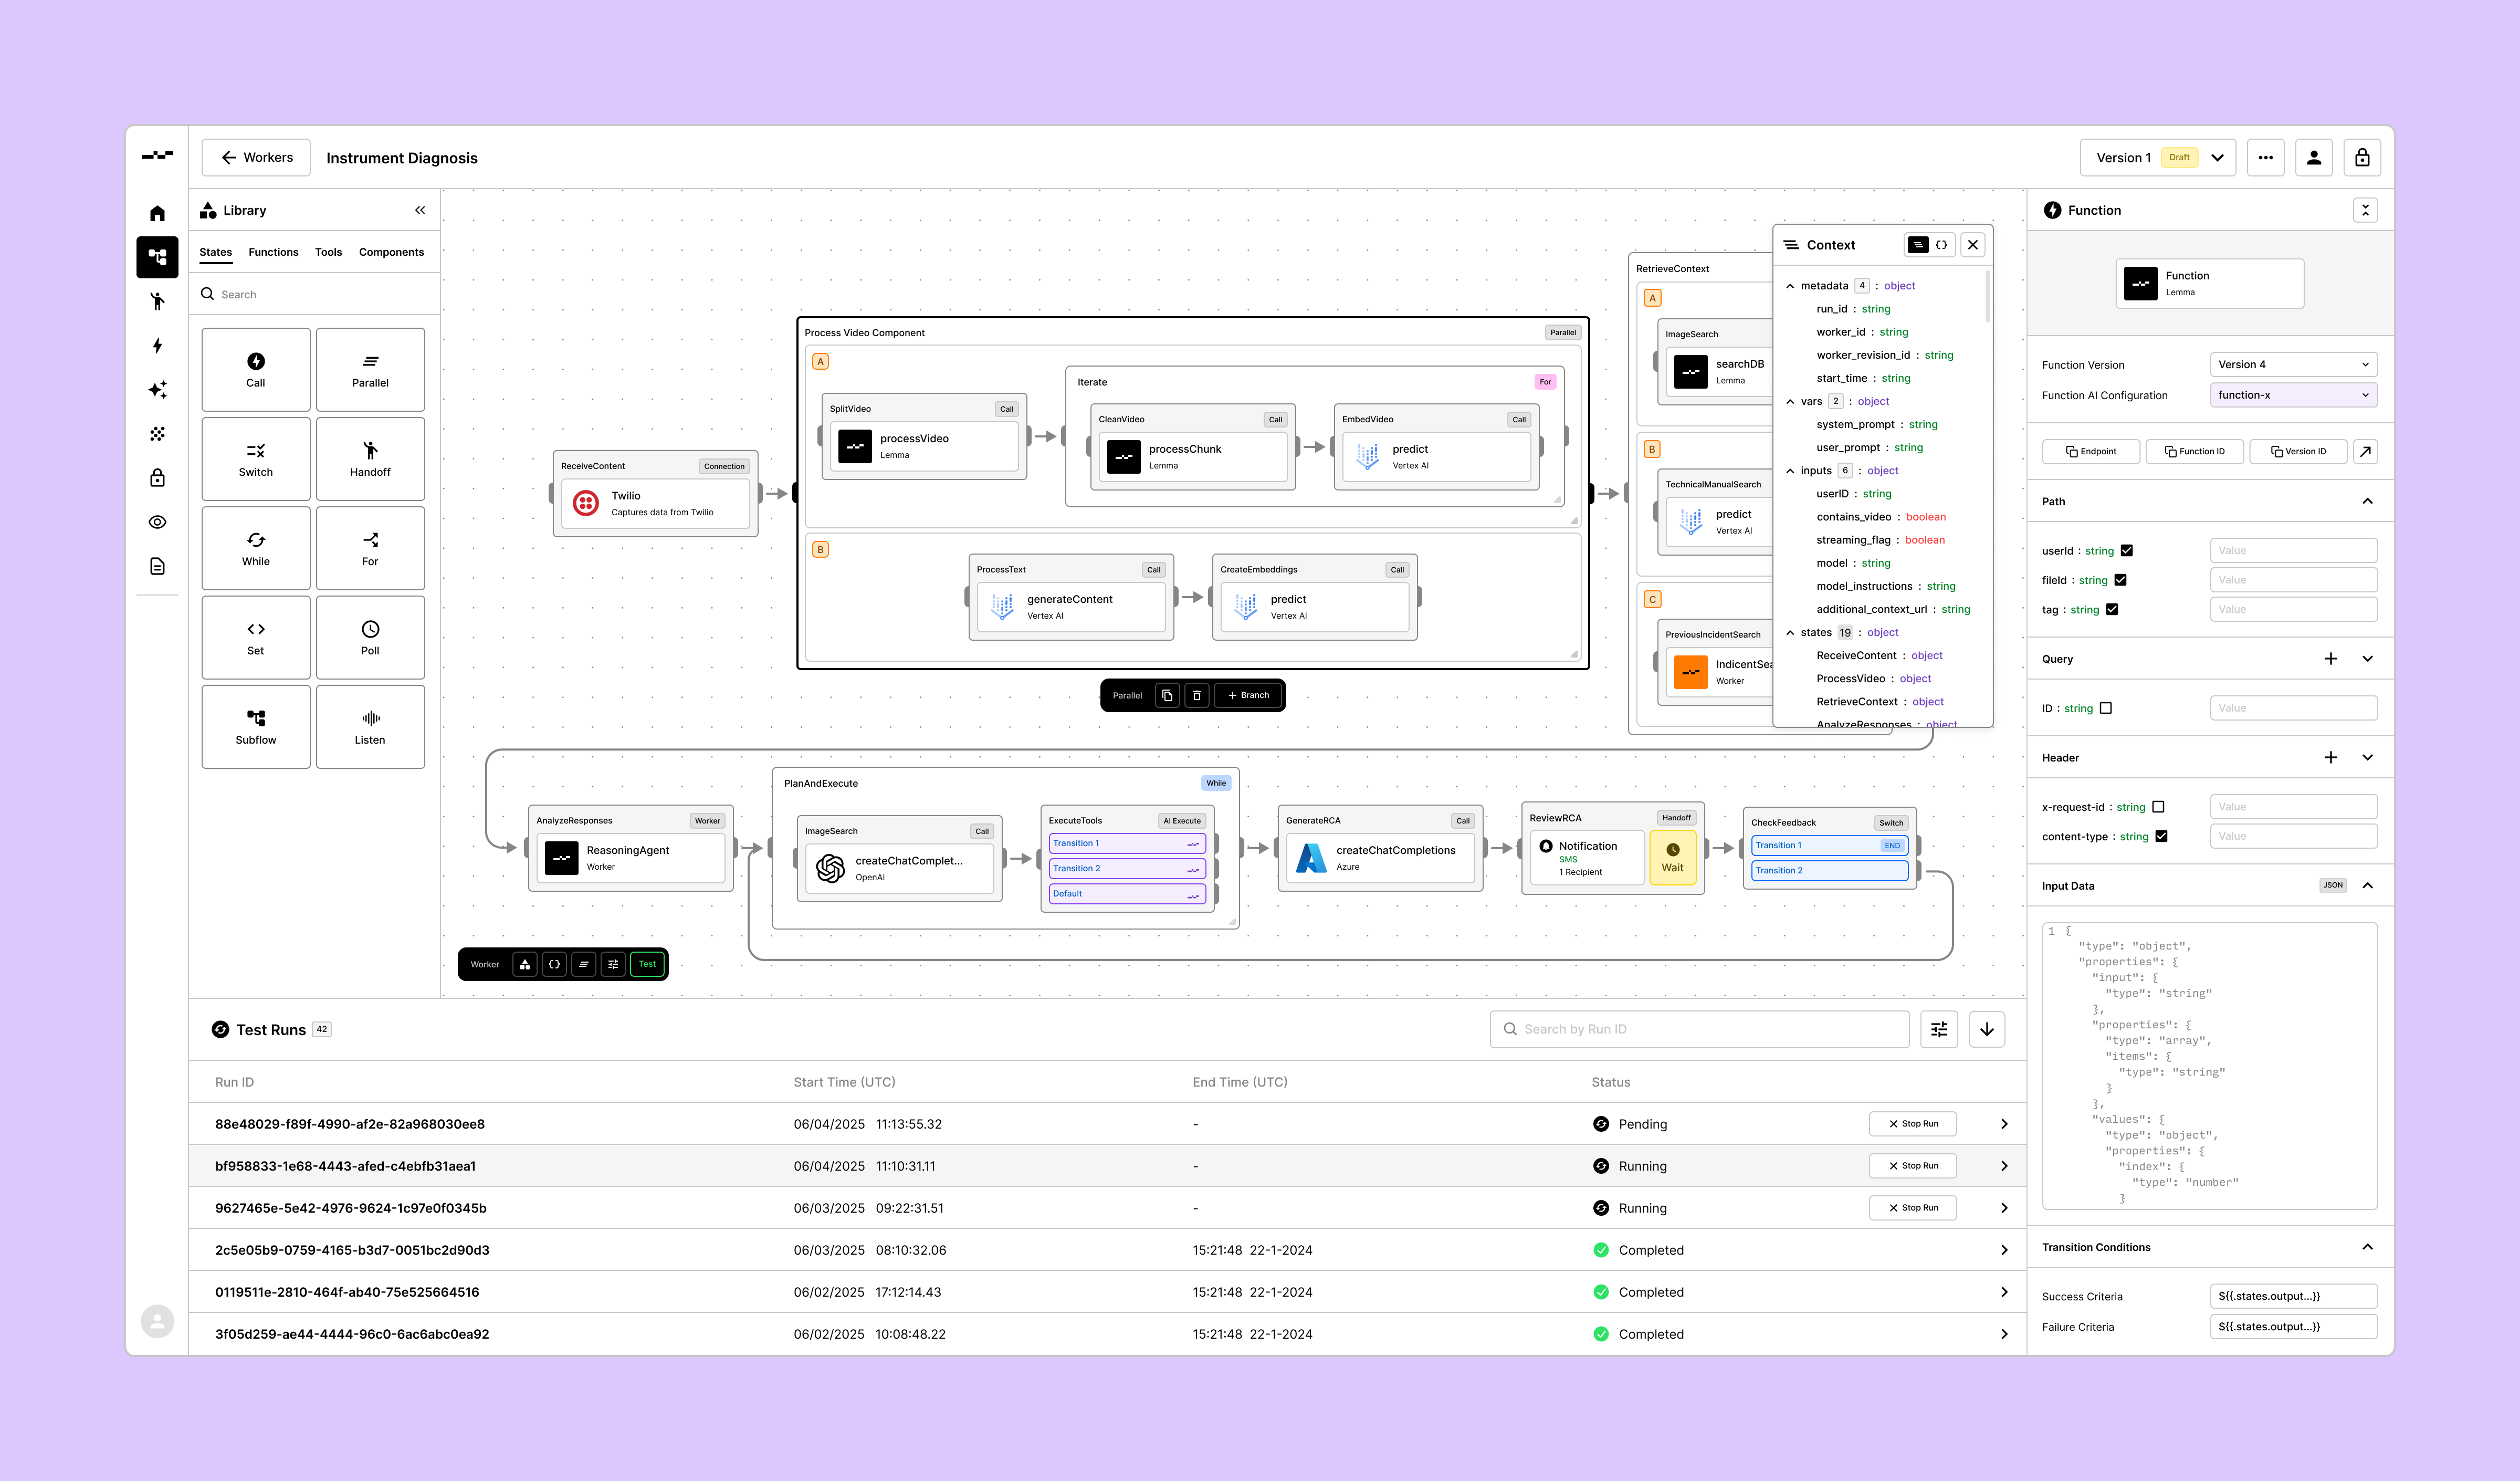
Task: Click the download arrow beside run search
Action: click(x=1987, y=1029)
